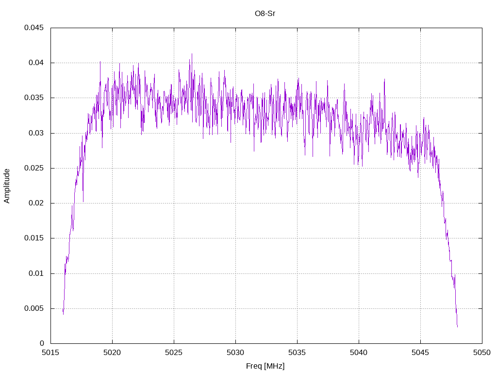
Task: Click the 5050 x-axis tick label
Action: pos(482,353)
